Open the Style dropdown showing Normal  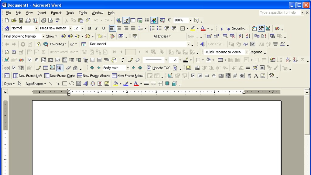[x=36, y=28]
